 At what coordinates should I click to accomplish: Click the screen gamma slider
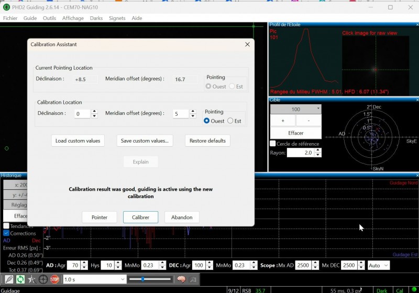[150, 279]
